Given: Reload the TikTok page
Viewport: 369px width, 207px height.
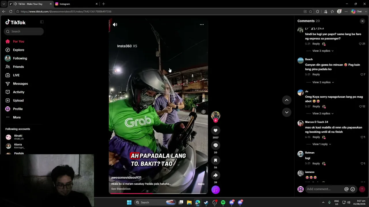Looking at the screenshot, I should click(x=11, y=11).
